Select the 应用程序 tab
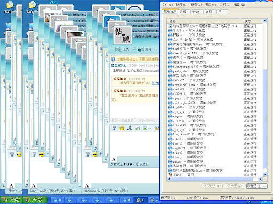This screenshot has width=273, height=204. click(x=170, y=11)
